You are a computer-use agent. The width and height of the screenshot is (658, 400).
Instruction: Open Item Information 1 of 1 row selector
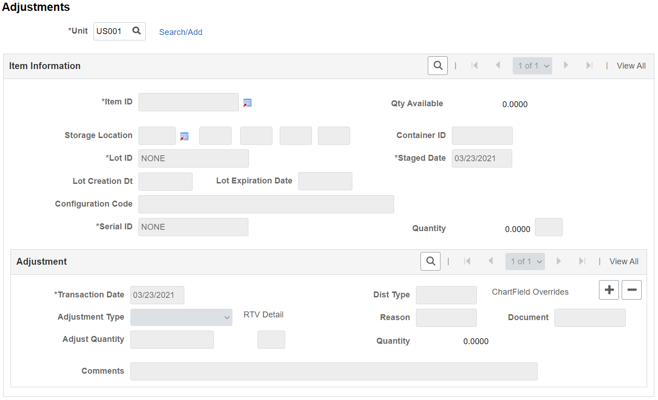pyautogui.click(x=532, y=66)
